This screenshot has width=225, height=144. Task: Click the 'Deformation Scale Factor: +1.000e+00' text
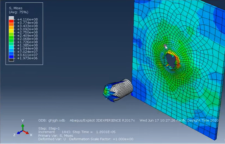pos(101,139)
